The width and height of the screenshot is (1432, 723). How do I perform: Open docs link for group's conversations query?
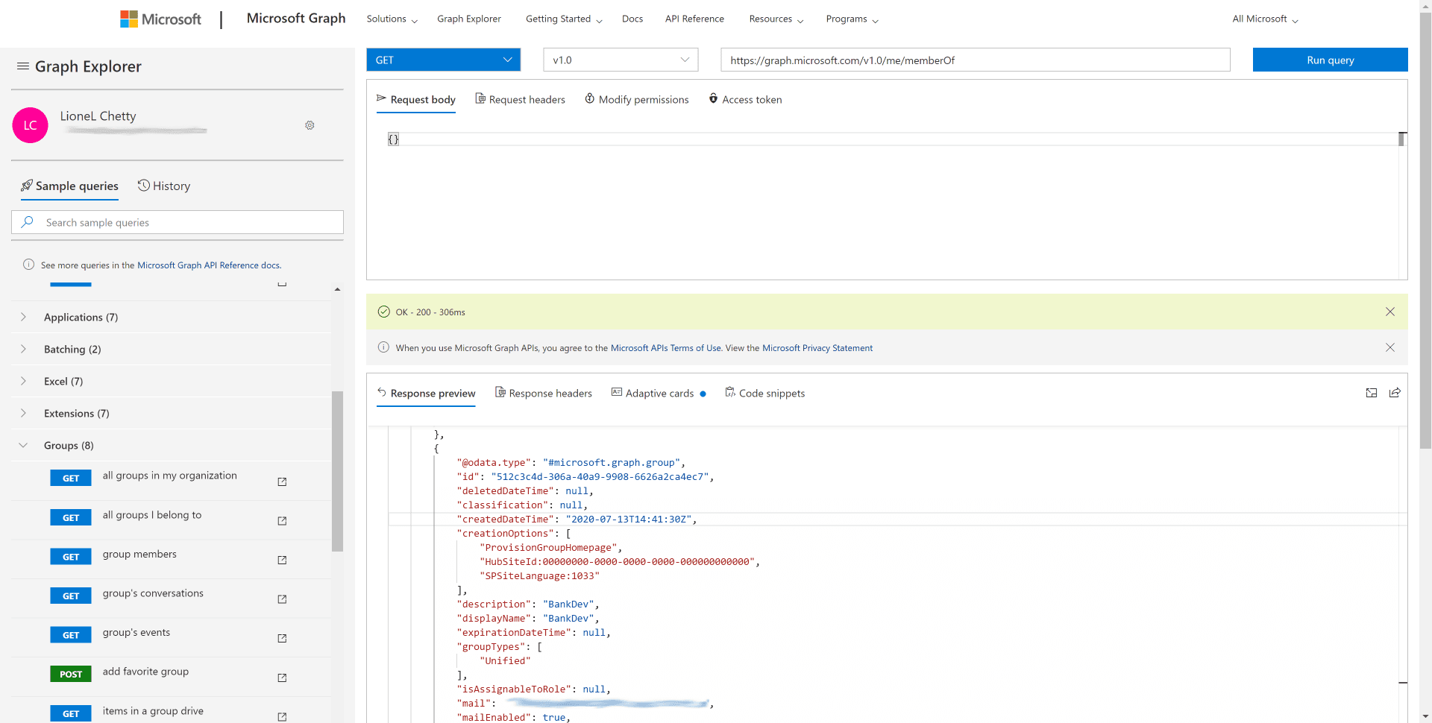(x=282, y=599)
